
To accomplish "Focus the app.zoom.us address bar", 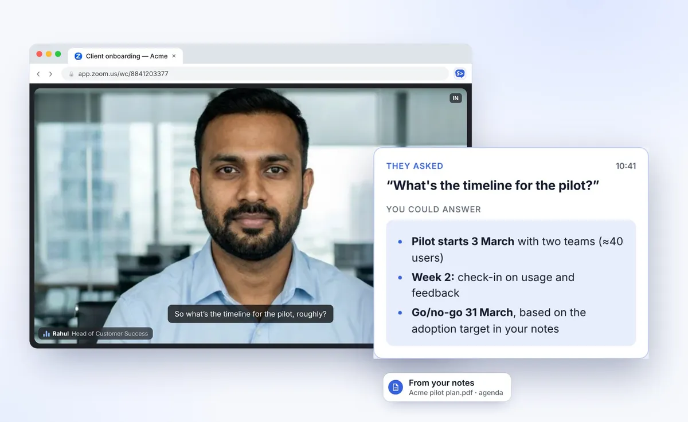I will (255, 74).
